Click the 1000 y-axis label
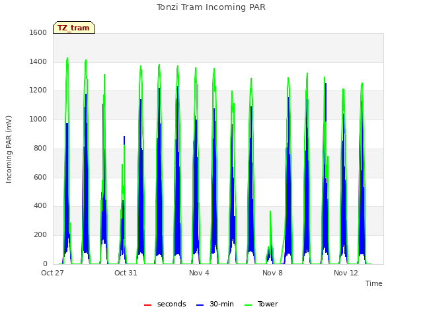This screenshot has height=317, width=423. 38,119
